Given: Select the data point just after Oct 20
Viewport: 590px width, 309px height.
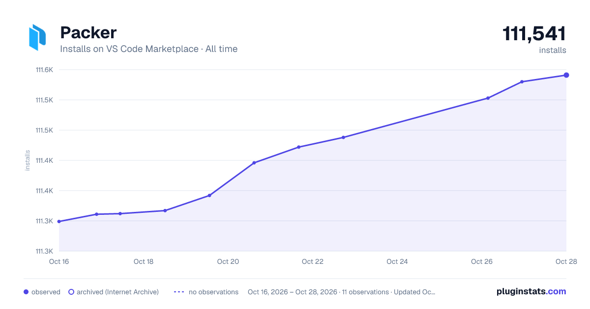Looking at the screenshot, I should tap(254, 163).
